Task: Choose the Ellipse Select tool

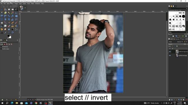Action: [x=13, y=9]
